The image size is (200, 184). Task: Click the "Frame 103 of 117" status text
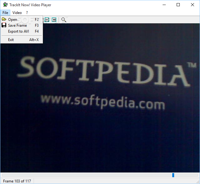[17, 181]
